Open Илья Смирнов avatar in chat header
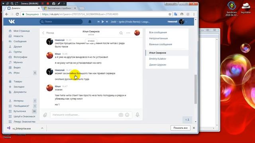 click(137, 33)
